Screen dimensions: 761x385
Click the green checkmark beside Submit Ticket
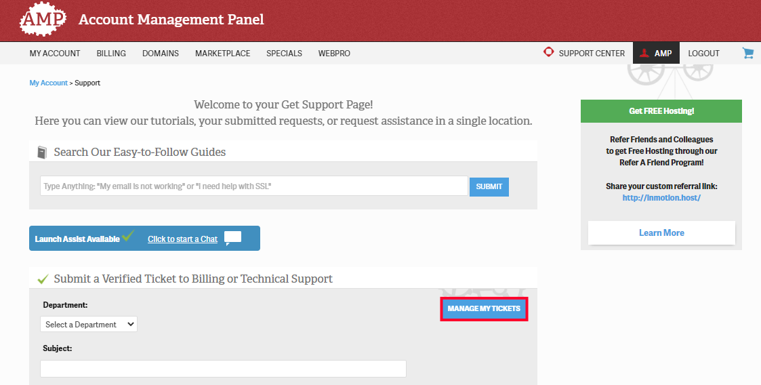point(43,279)
